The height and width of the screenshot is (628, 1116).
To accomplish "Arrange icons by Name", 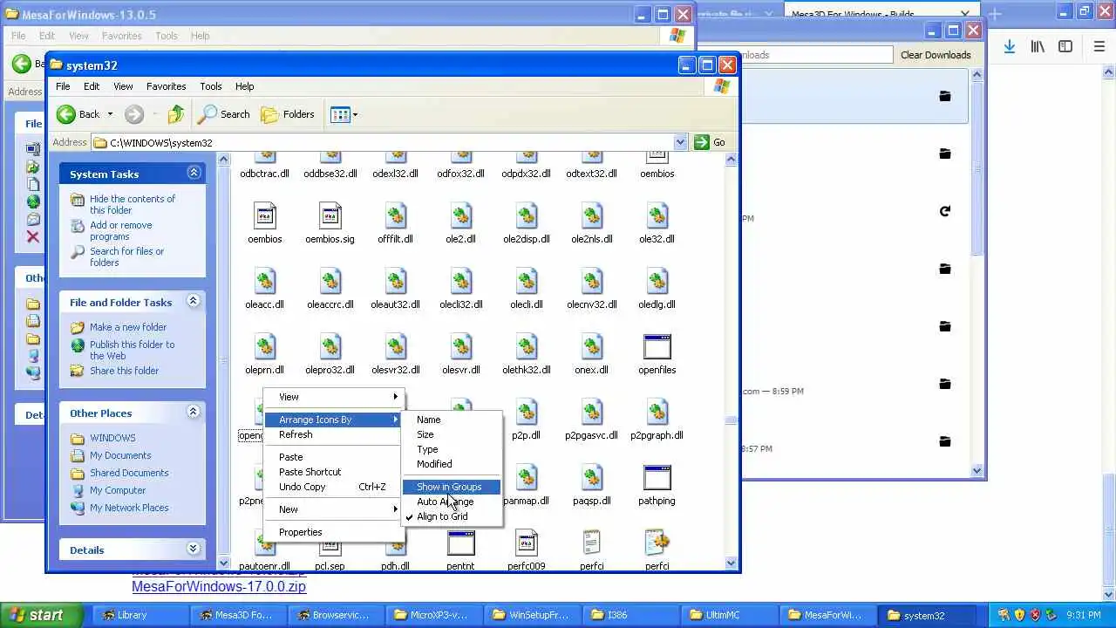I will pos(452,420).
